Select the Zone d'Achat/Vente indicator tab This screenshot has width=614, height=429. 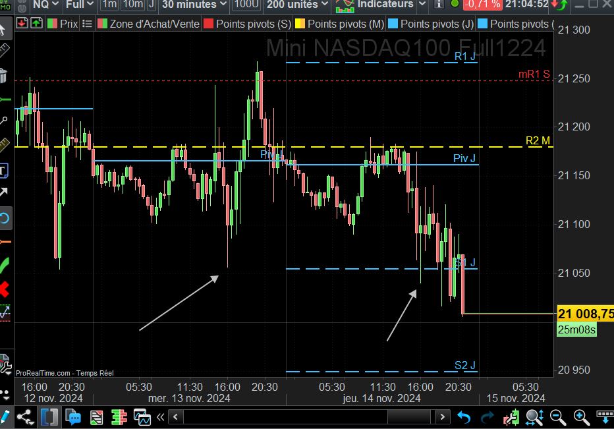click(x=148, y=24)
